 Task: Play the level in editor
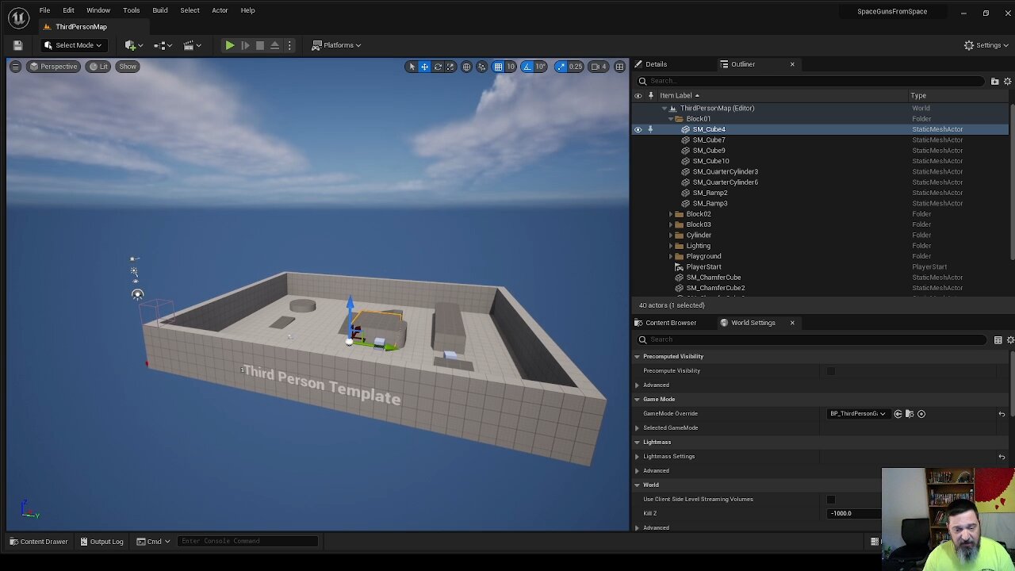click(x=229, y=45)
